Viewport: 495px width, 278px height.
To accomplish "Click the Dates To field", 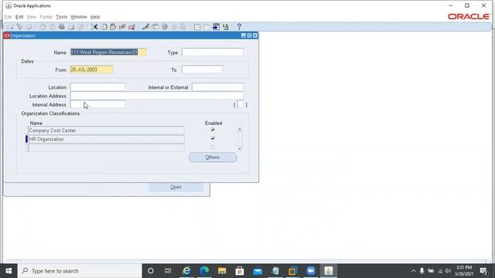I will [202, 69].
